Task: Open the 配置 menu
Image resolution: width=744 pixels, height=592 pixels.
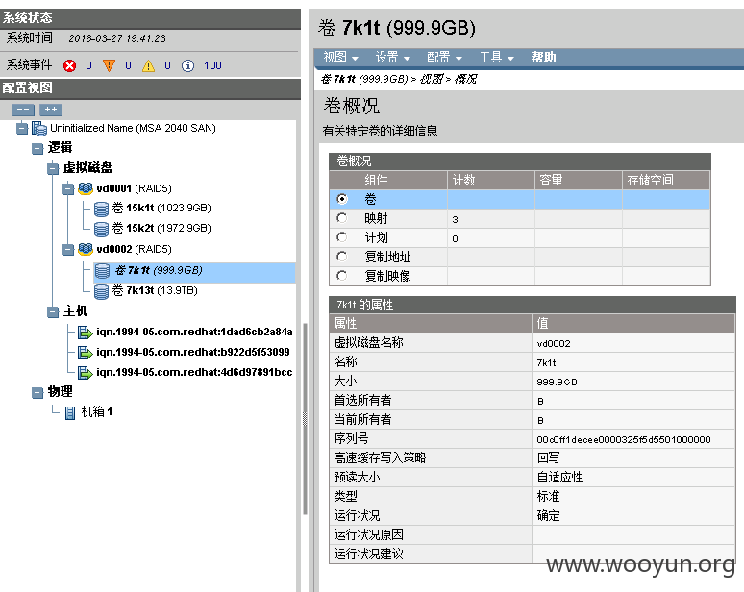Action: pyautogui.click(x=444, y=58)
